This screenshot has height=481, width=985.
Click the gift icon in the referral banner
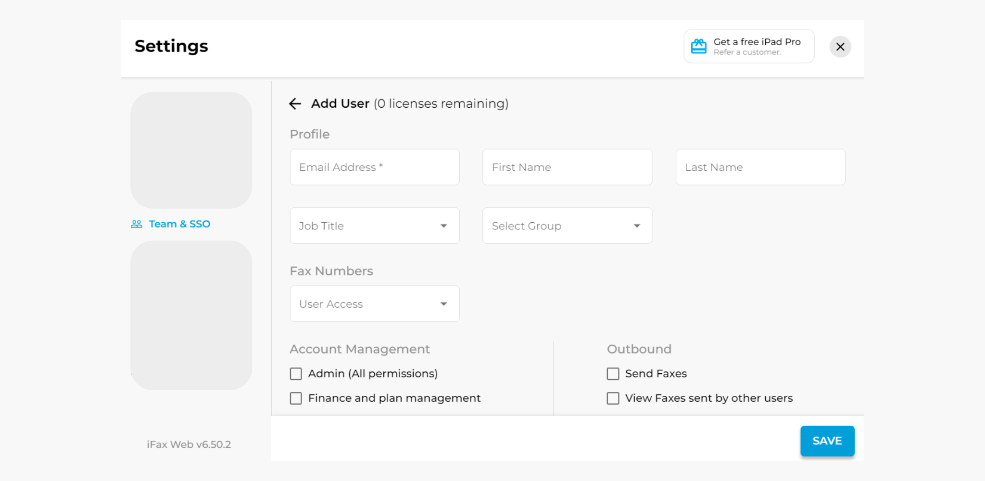click(698, 46)
